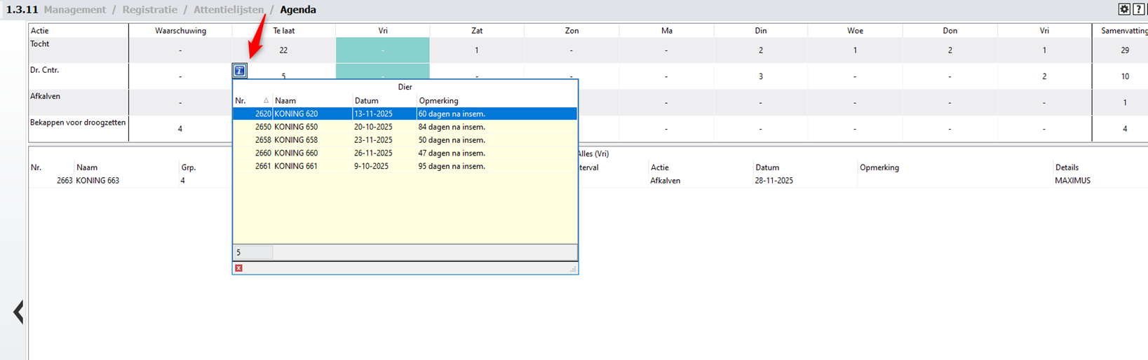Click the Datum column header in popup
1148x360 pixels.
click(x=366, y=101)
